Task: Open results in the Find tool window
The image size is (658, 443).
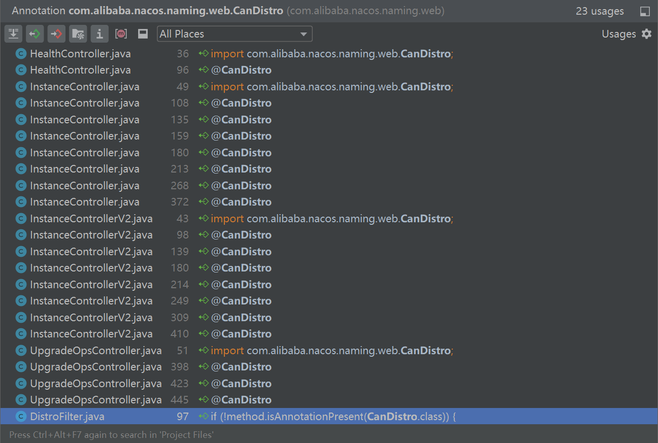Action: tap(13, 33)
